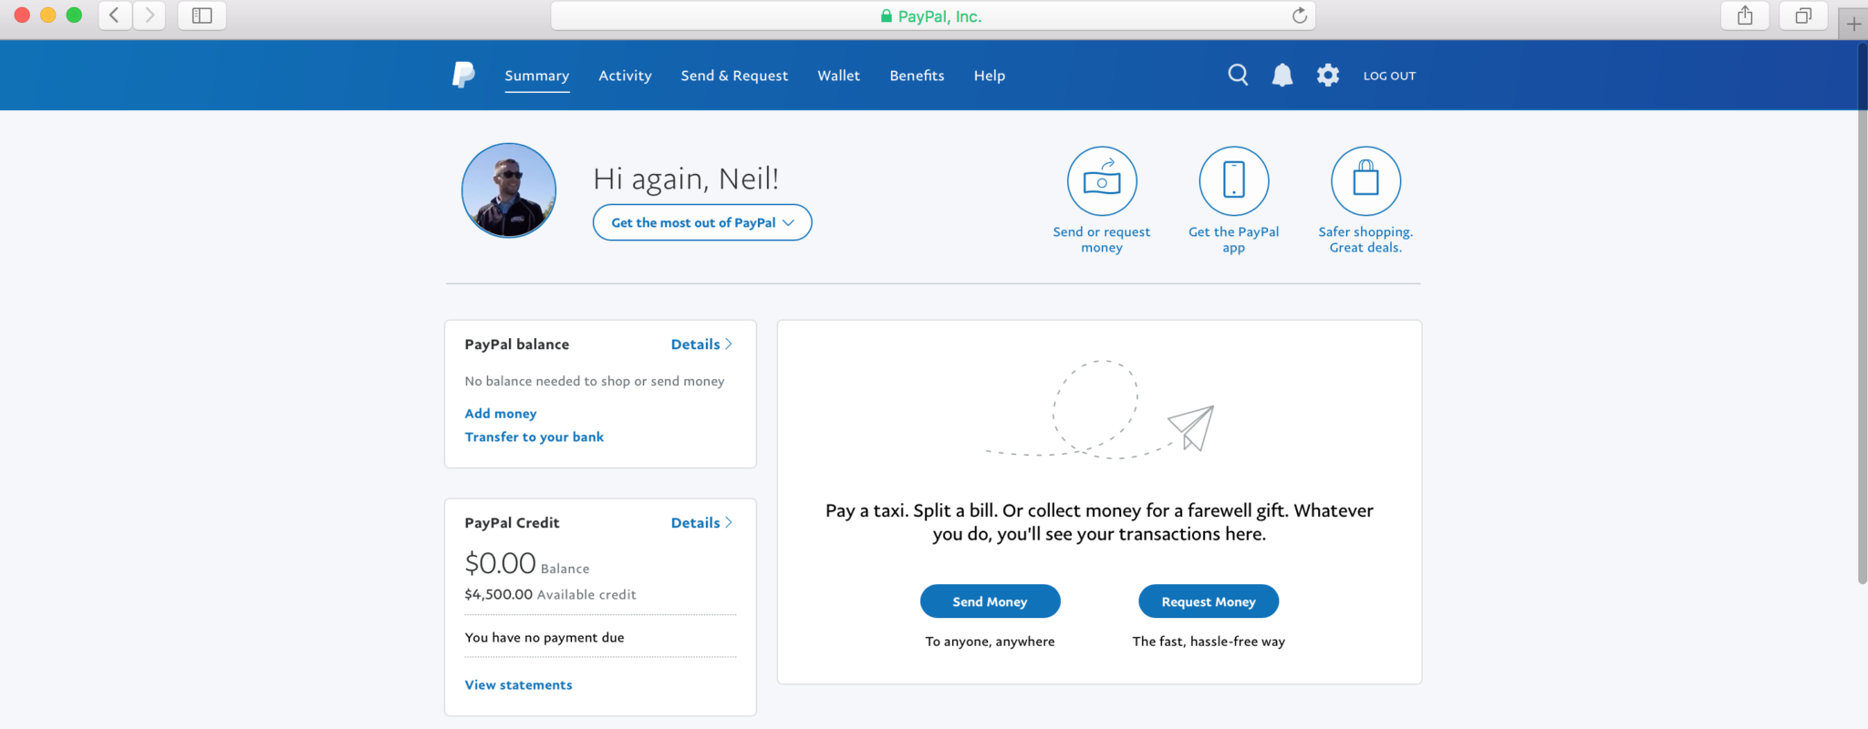The image size is (1868, 729).
Task: Show all tabs overview button
Action: (x=1803, y=15)
